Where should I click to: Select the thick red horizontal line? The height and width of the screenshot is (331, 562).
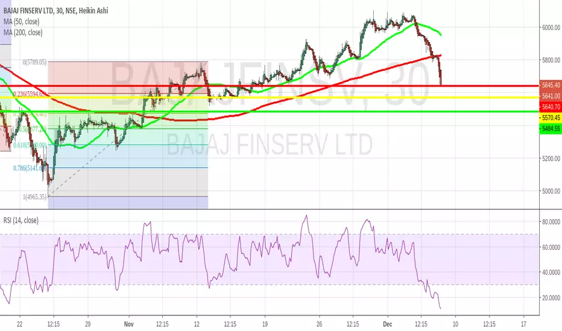(270, 86)
